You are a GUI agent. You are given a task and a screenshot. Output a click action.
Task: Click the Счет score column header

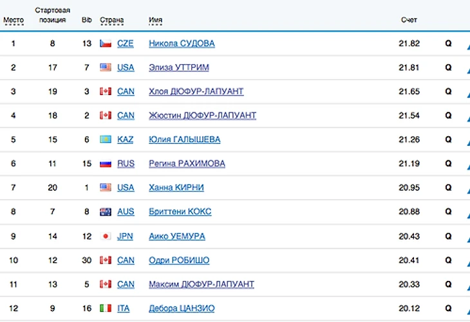(x=409, y=20)
